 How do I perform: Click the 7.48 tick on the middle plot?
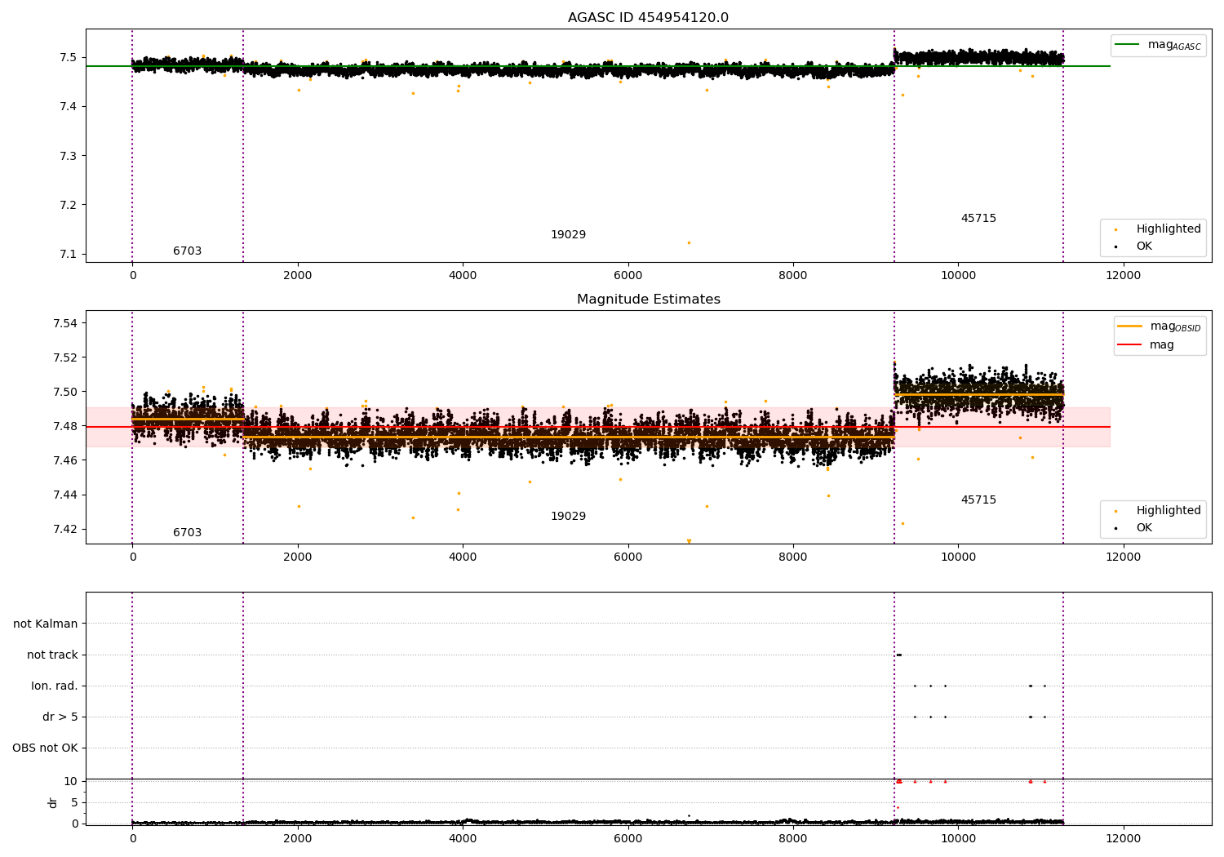(x=64, y=426)
